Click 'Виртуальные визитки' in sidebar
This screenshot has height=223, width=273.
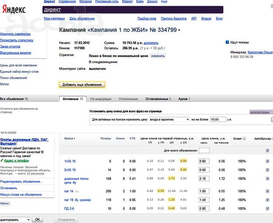[x=16, y=53]
